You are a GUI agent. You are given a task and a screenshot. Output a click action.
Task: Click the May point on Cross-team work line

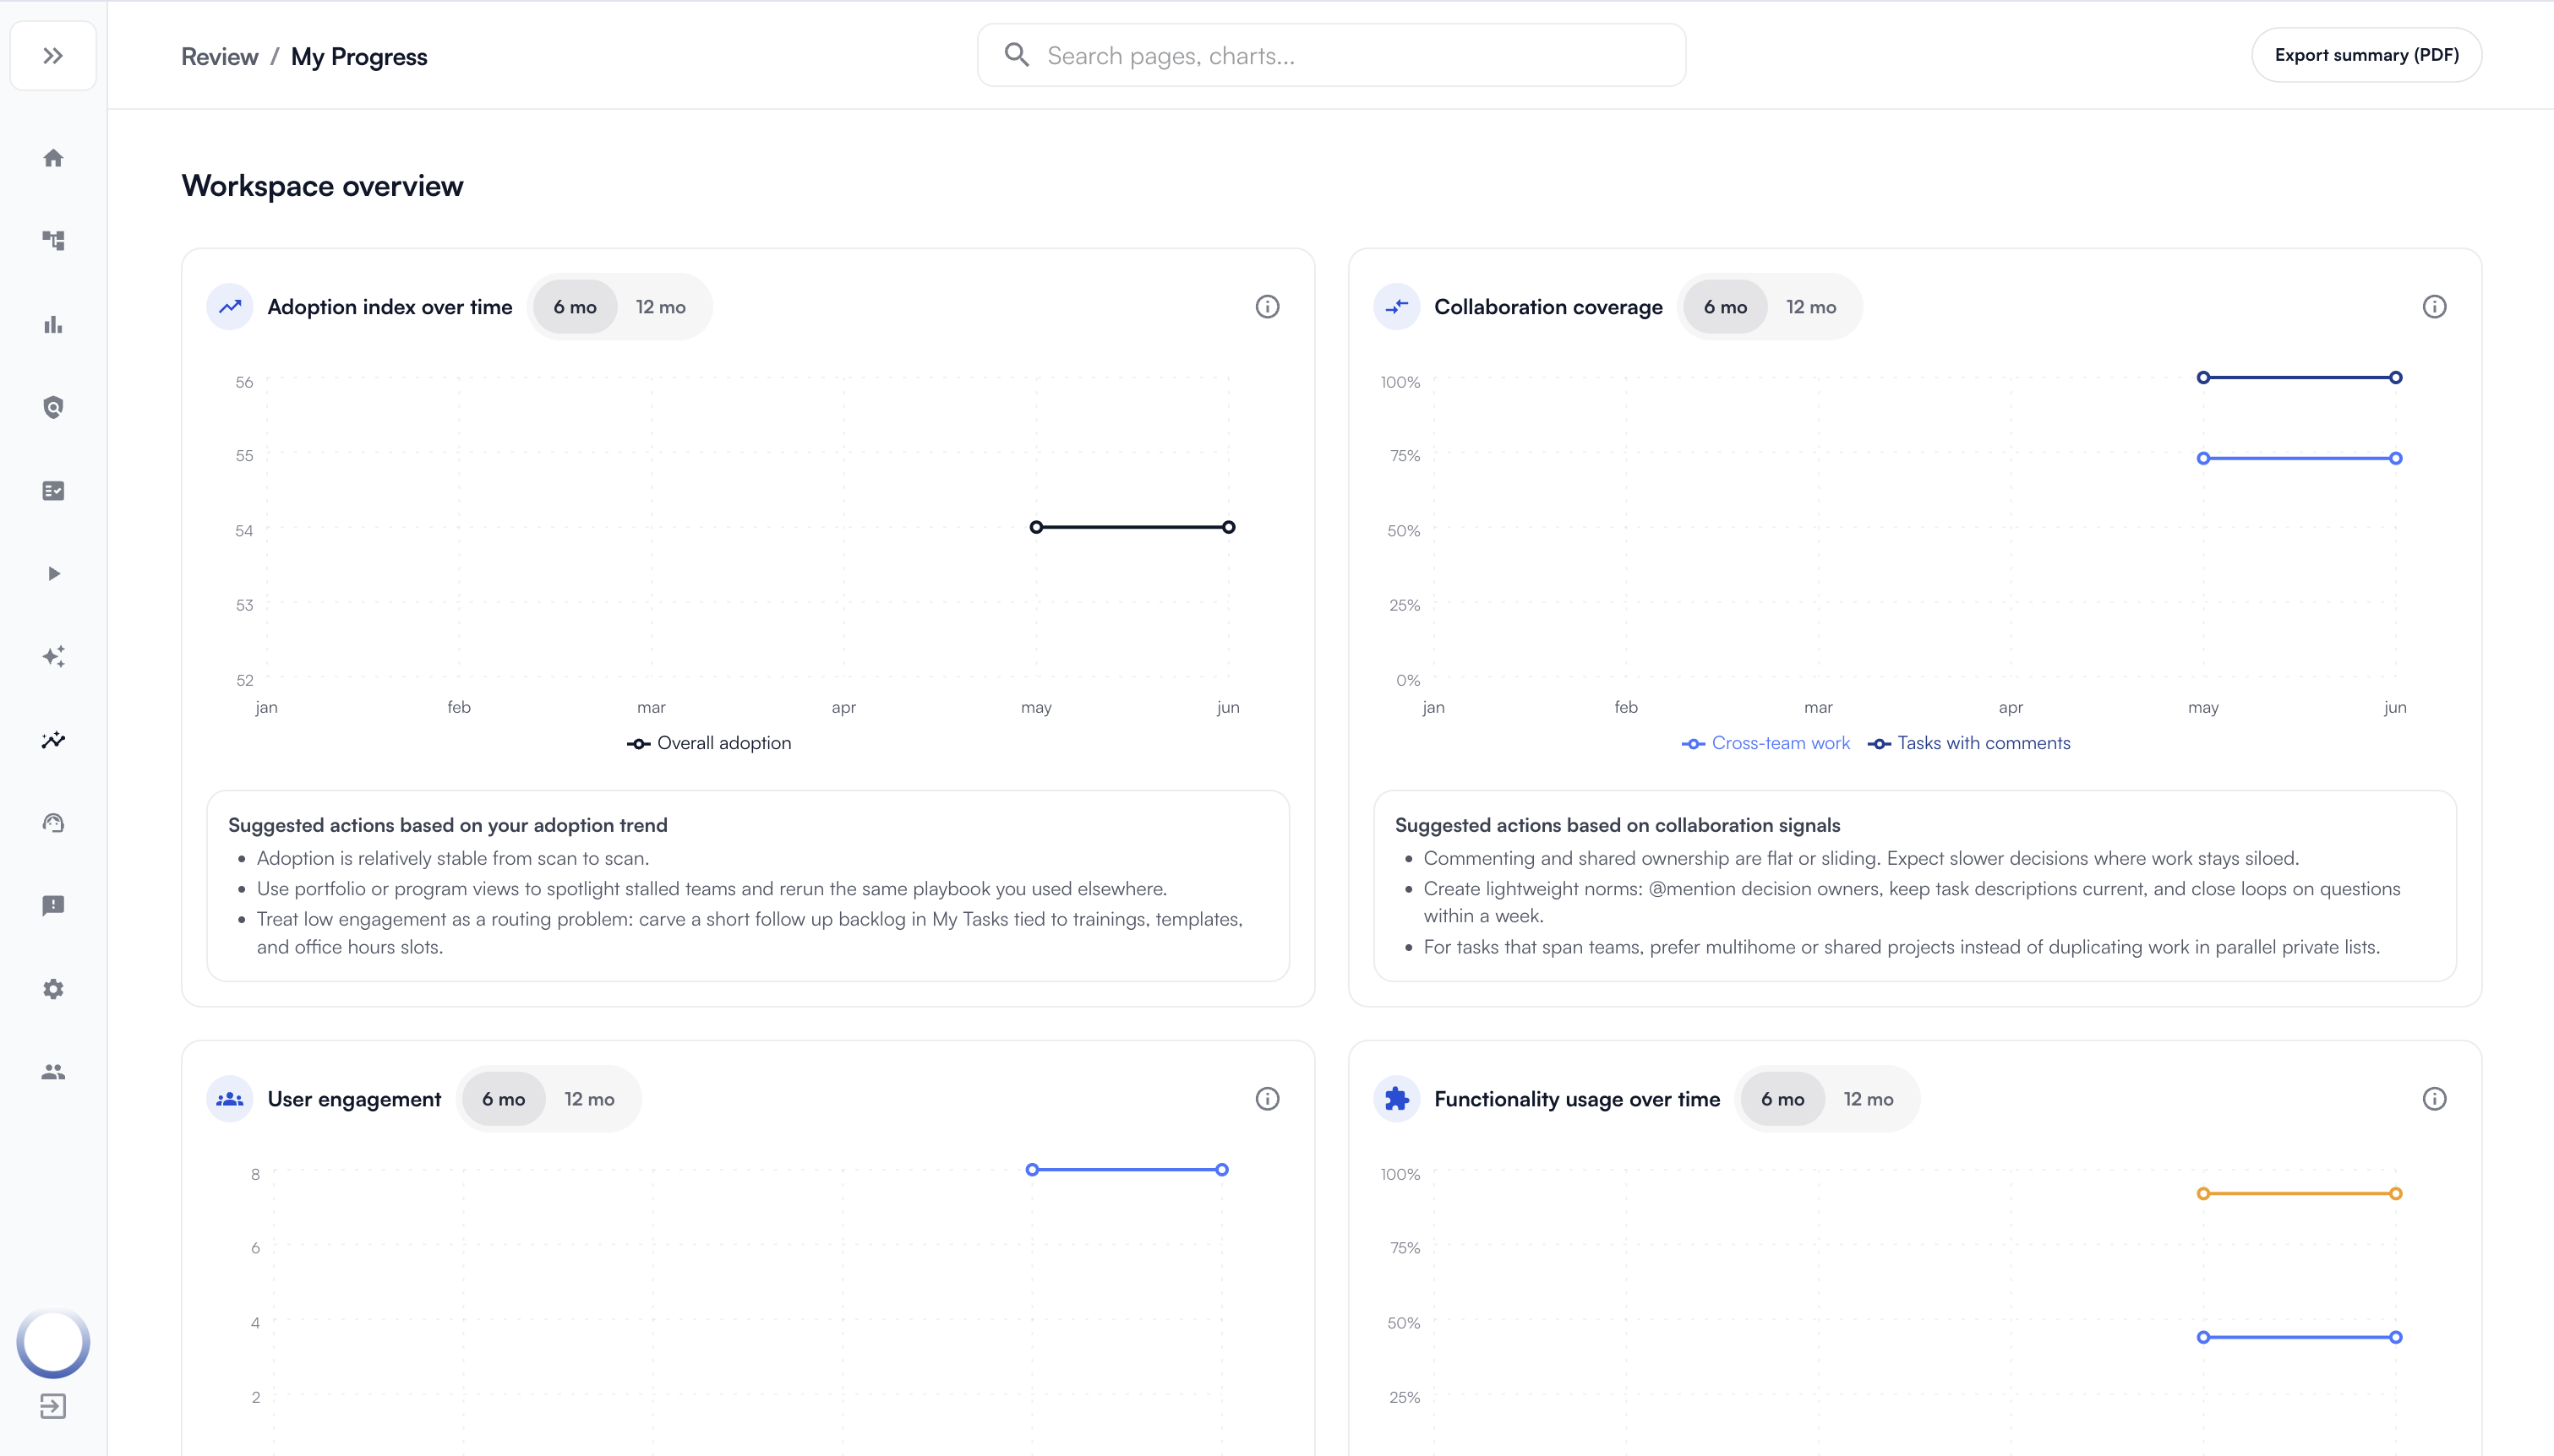point(2203,459)
